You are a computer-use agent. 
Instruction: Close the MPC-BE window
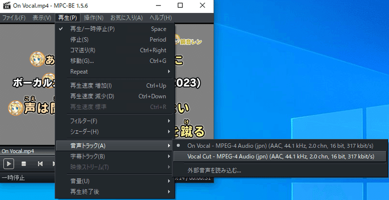202,5
